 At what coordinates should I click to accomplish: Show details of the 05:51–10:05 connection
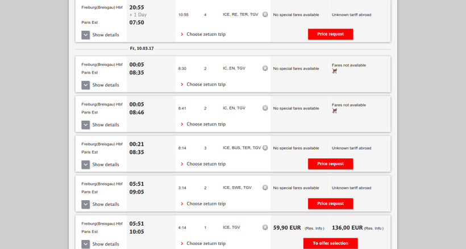coord(86,244)
